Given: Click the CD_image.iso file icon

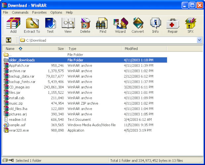Looking at the screenshot, I should 6,87.
